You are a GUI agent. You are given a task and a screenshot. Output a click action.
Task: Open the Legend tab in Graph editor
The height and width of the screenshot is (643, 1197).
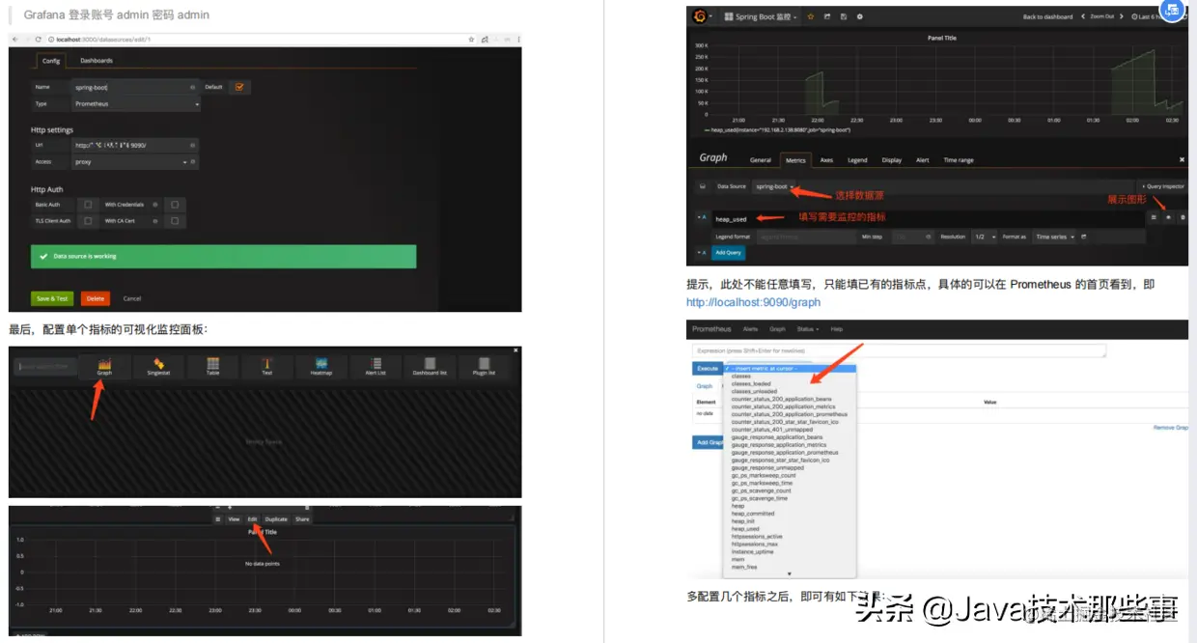click(857, 160)
